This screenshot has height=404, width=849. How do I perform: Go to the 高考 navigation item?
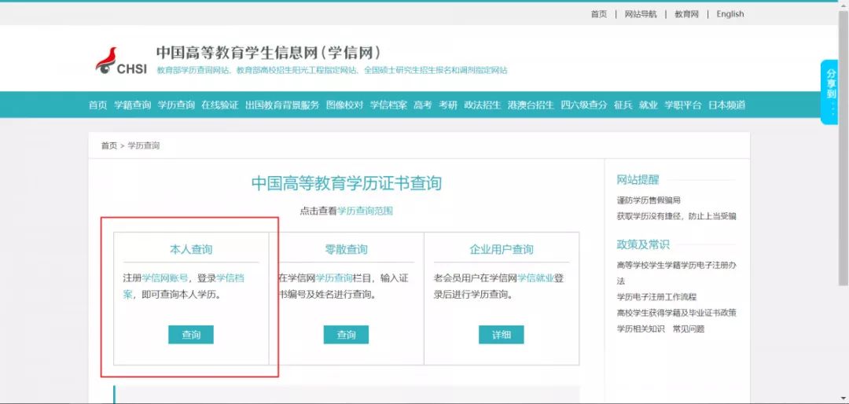[x=423, y=105]
